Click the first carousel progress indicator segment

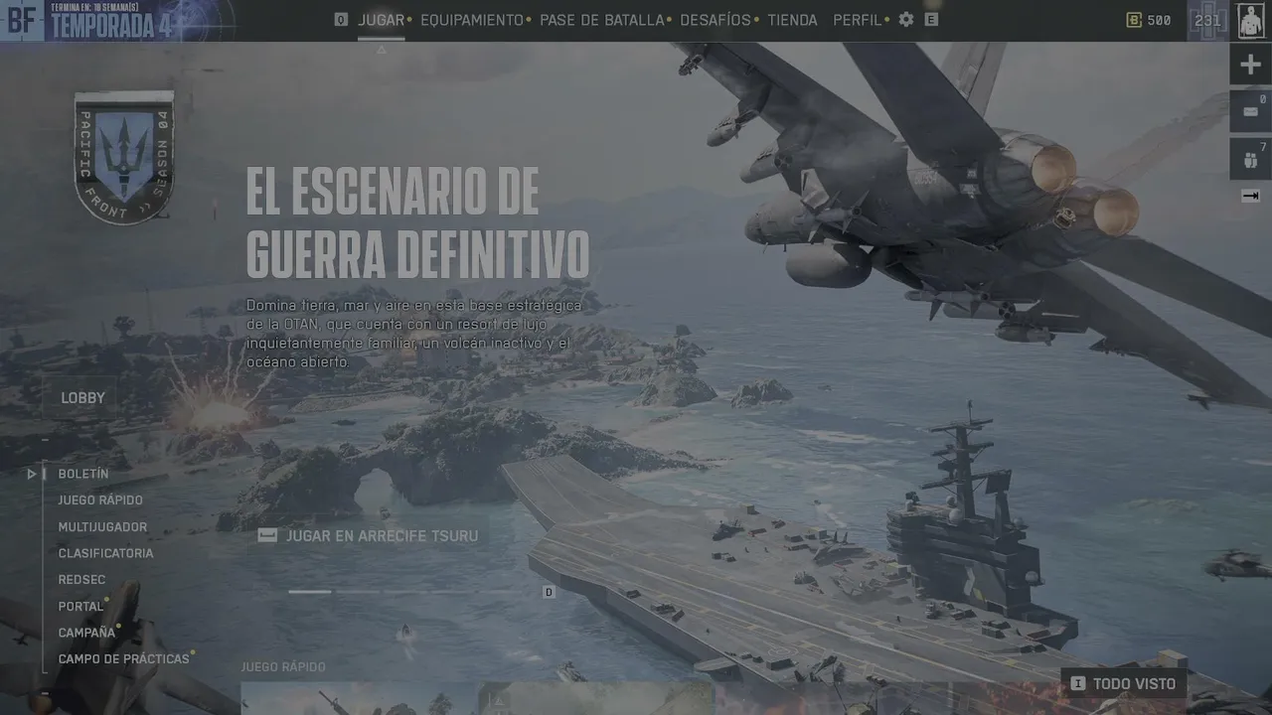pyautogui.click(x=310, y=592)
